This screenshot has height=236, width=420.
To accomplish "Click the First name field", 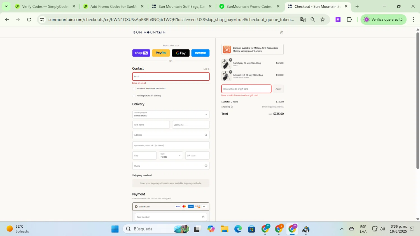I will (x=151, y=125).
